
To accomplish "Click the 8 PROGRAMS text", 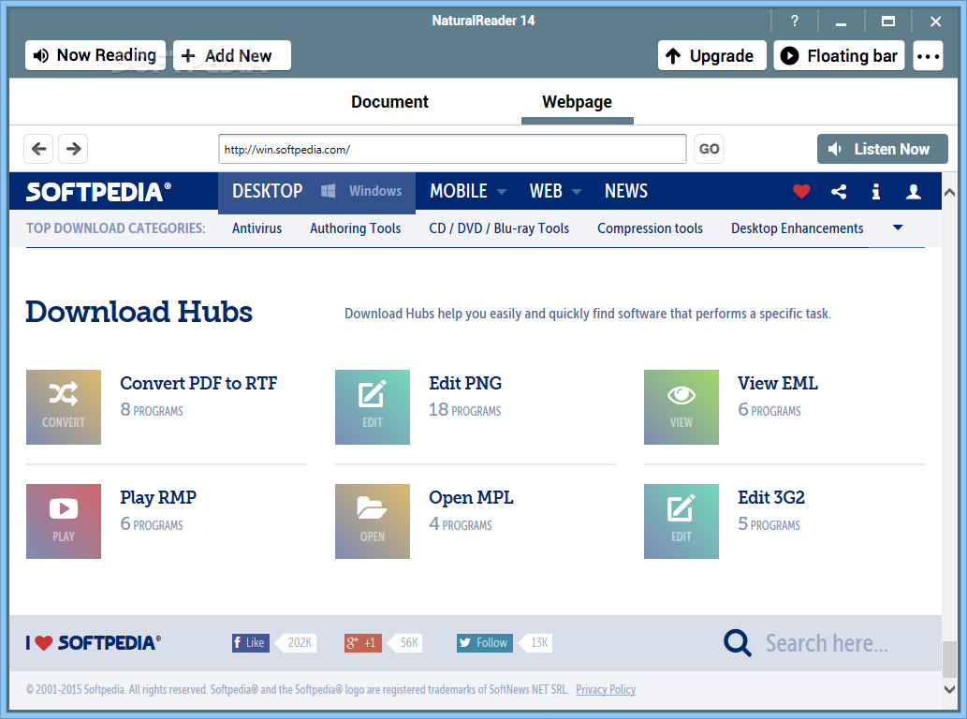I will 152,409.
